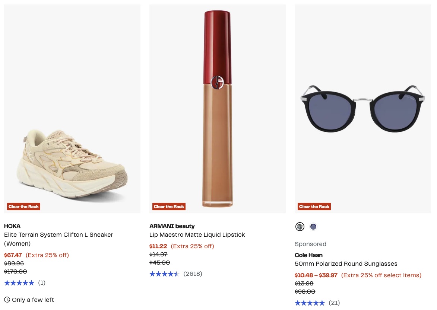The image size is (437, 310).
Task: Click the sunglasses product photo
Action: 362,108
